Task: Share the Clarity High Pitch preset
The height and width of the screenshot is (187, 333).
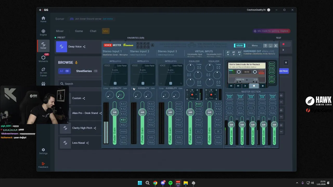Action: coord(95,128)
